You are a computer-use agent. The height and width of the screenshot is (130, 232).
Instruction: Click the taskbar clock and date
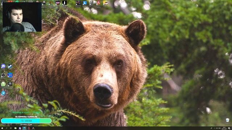(x=224, y=128)
